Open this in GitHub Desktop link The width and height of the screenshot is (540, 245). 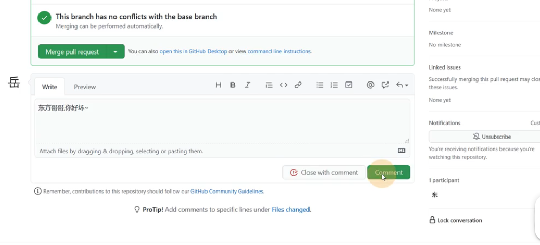pyautogui.click(x=193, y=51)
